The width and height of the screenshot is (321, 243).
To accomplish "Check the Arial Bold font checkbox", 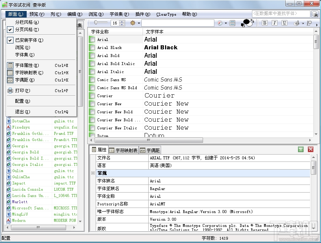I will (93, 56).
